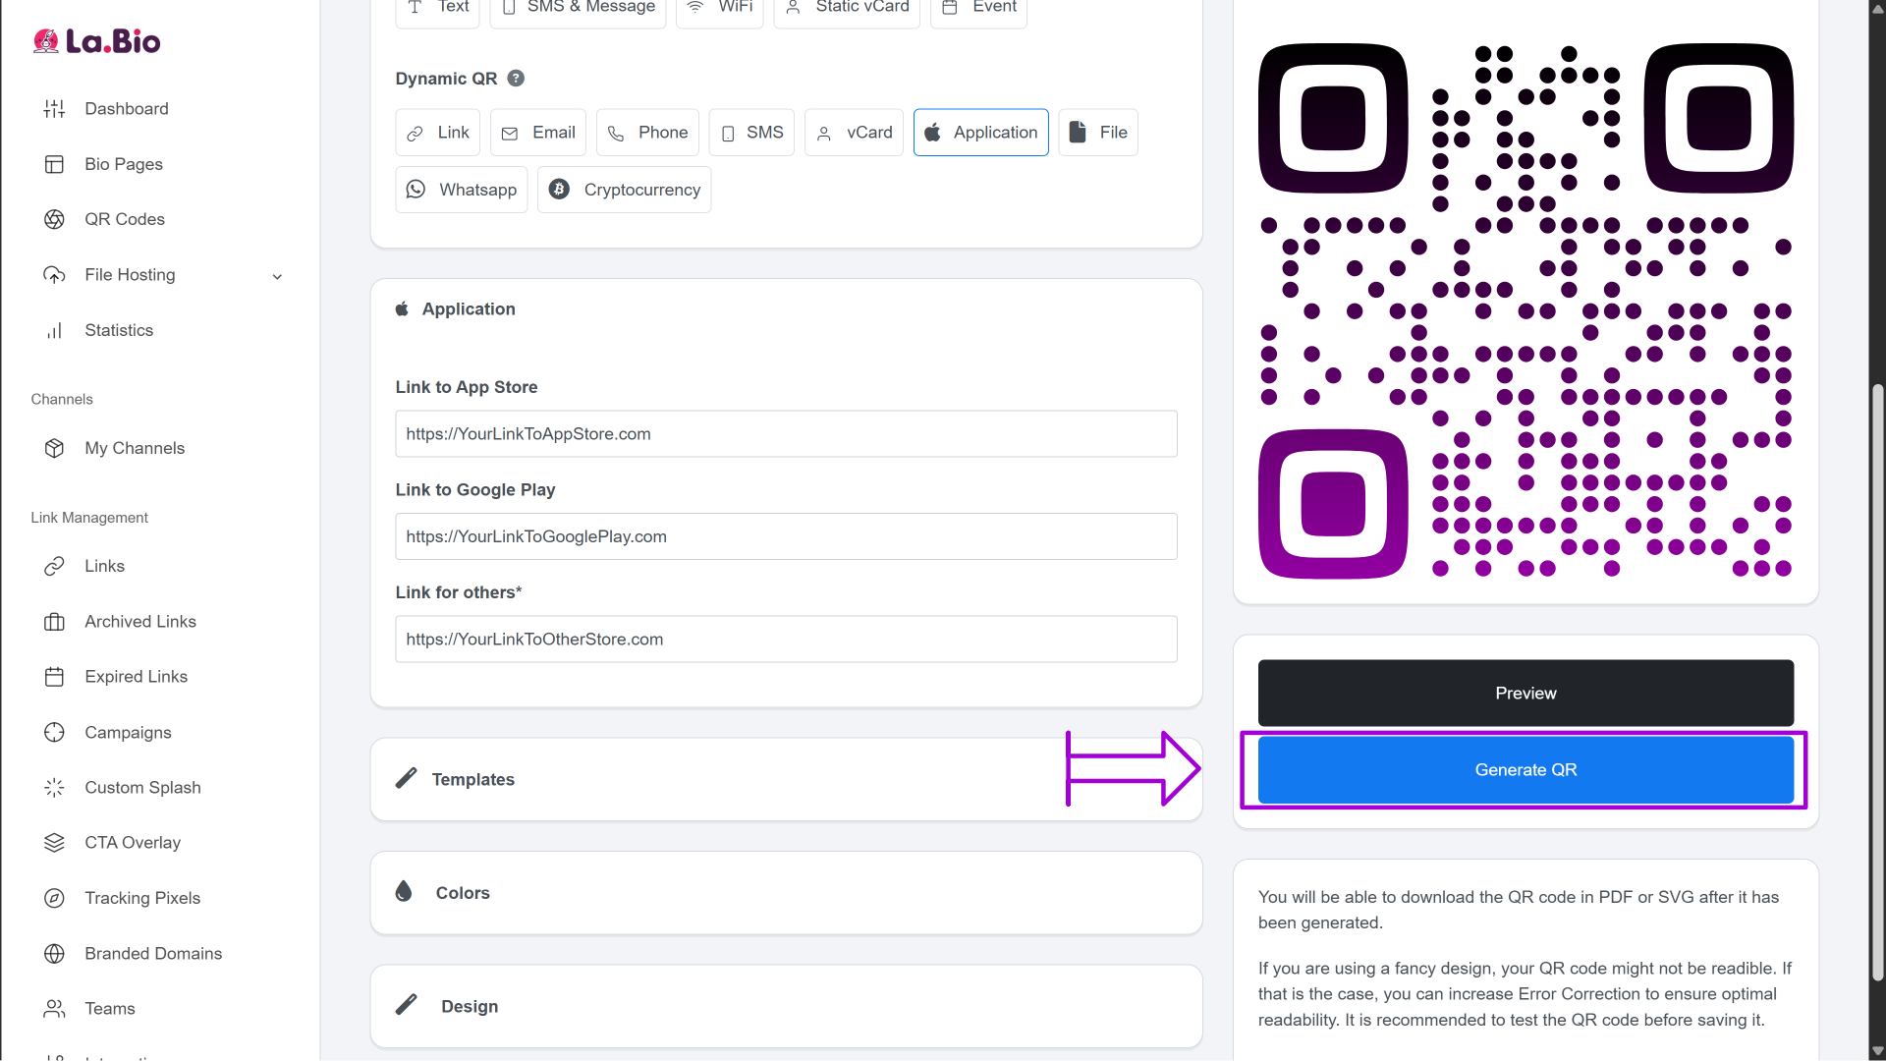Image resolution: width=1886 pixels, height=1061 pixels.
Task: Focus the Link to Google Play input
Action: point(786,536)
